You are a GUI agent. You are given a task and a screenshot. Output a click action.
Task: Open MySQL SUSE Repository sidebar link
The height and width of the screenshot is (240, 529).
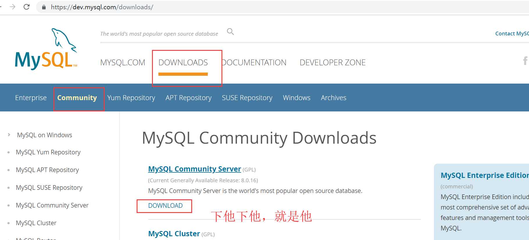click(49, 188)
